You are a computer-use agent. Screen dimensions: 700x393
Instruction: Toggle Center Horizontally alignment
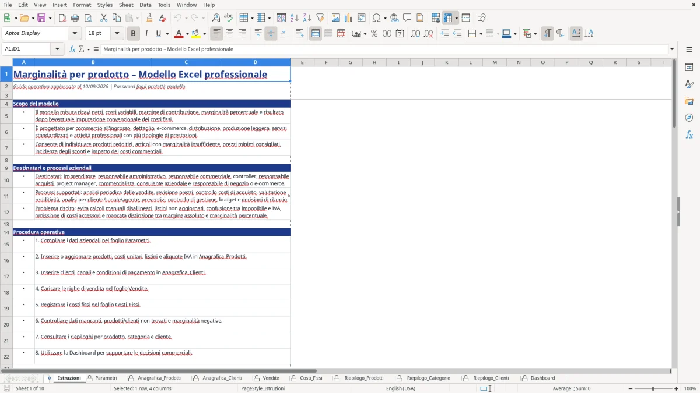(x=229, y=34)
